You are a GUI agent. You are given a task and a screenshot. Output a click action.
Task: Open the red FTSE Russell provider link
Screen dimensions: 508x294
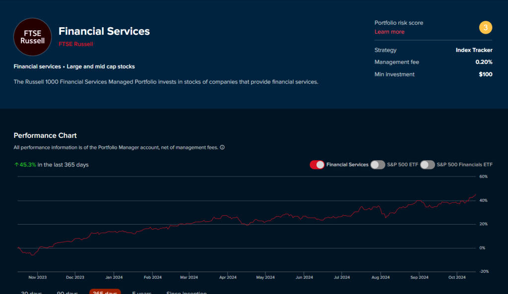76,44
